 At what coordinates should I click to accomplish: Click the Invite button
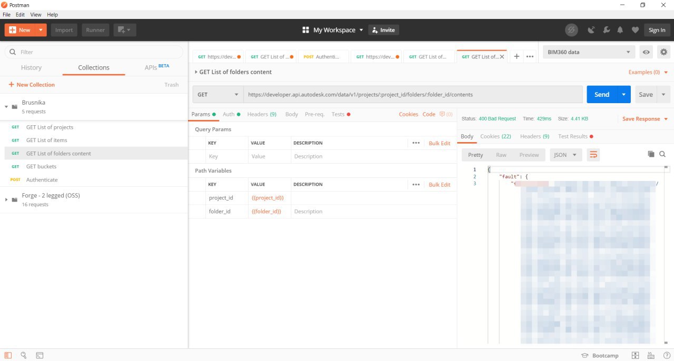coord(383,30)
